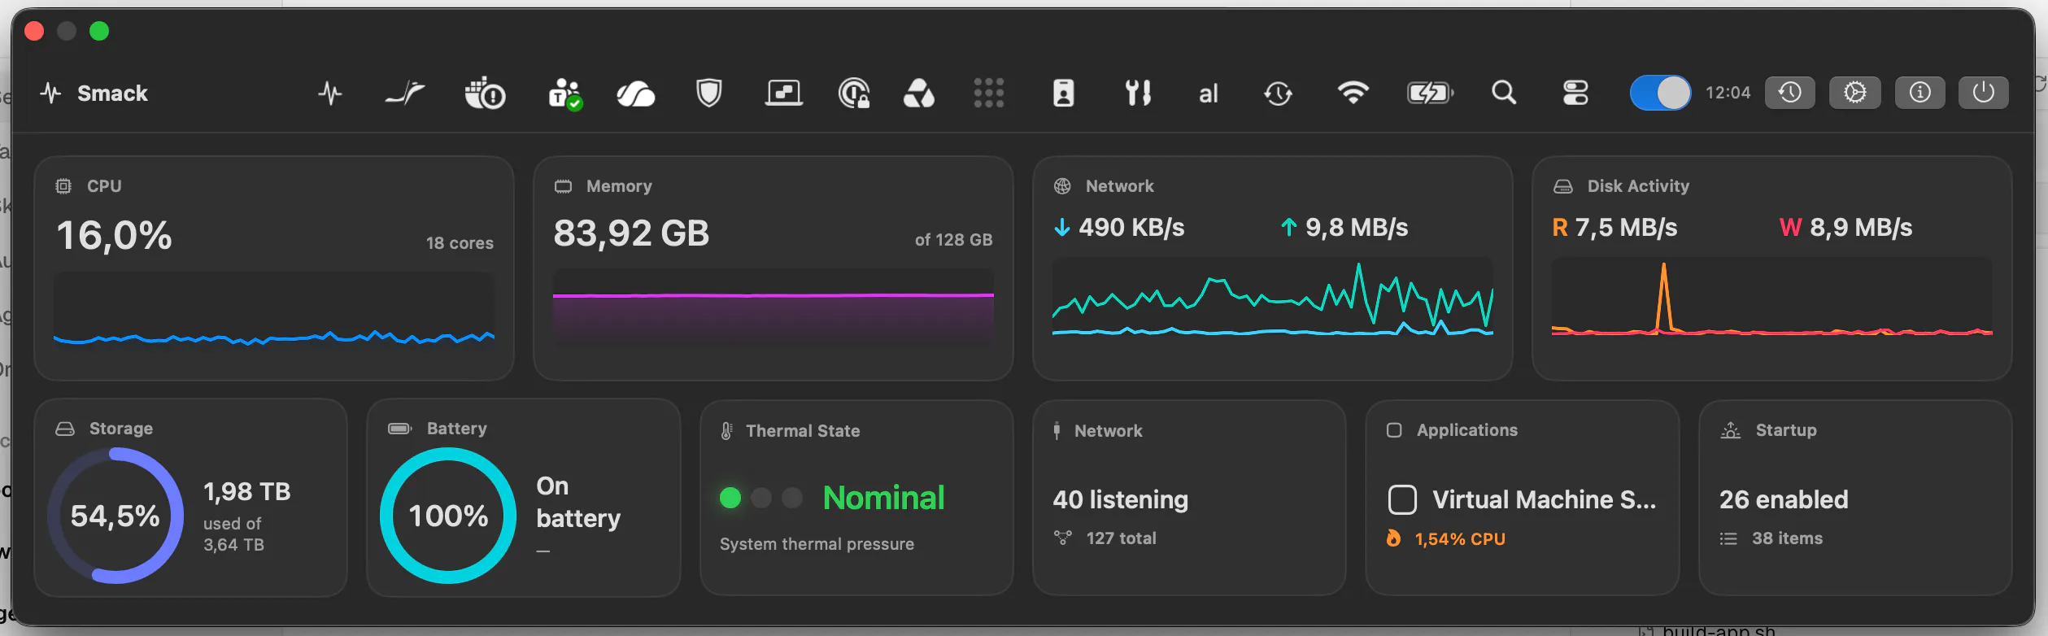Open the Docker container alert icon

485,94
